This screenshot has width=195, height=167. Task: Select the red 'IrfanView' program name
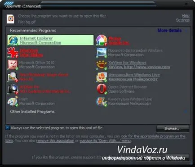(x=29, y=50)
